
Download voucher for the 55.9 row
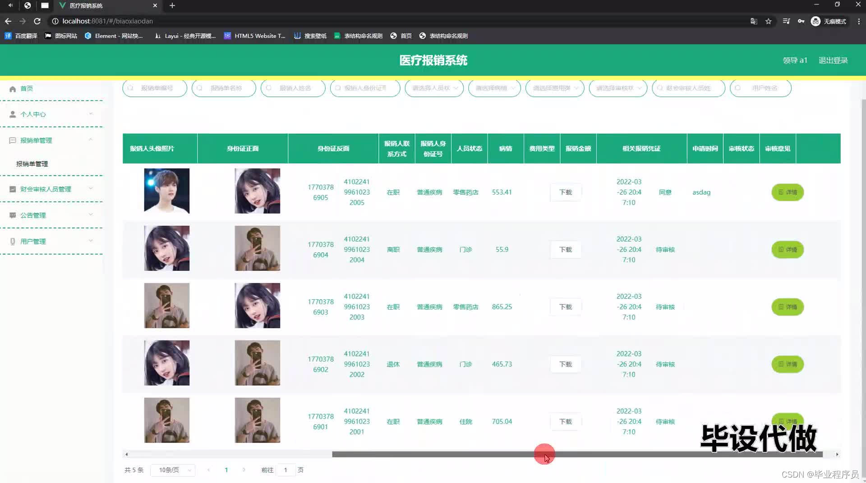pyautogui.click(x=566, y=250)
